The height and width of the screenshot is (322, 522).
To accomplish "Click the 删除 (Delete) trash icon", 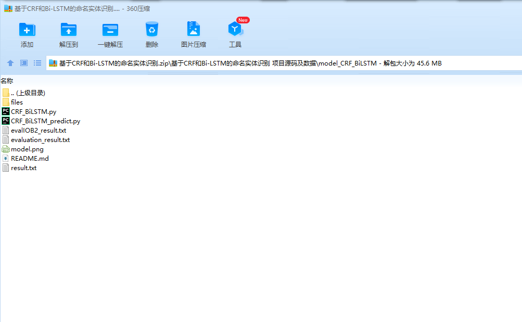I will click(x=152, y=29).
